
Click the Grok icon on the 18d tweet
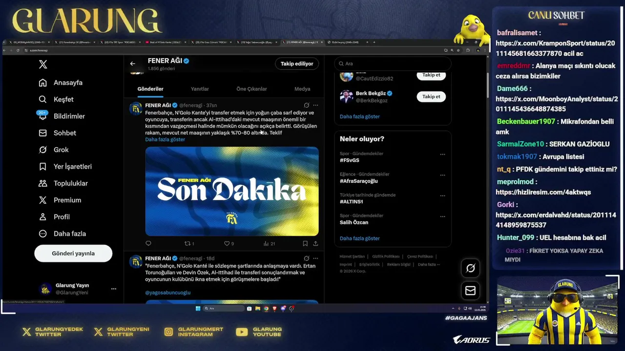[306, 258]
